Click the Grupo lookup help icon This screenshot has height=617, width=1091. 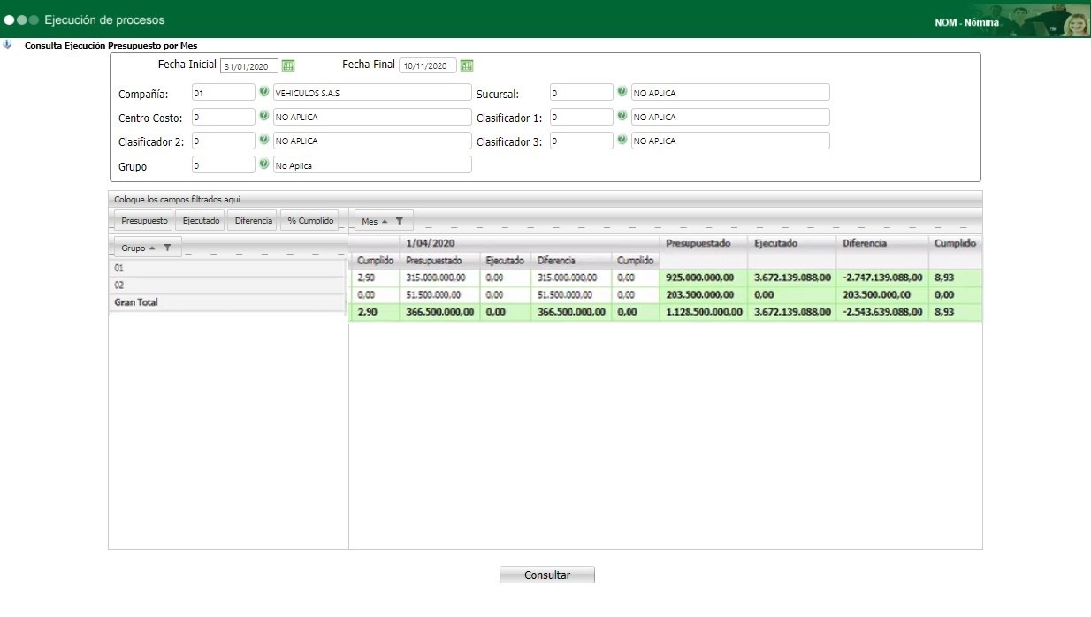(x=264, y=164)
